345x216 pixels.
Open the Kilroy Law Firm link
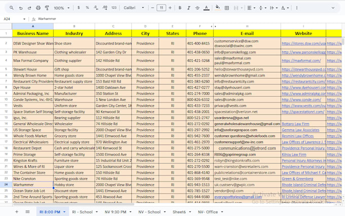coord(294,155)
